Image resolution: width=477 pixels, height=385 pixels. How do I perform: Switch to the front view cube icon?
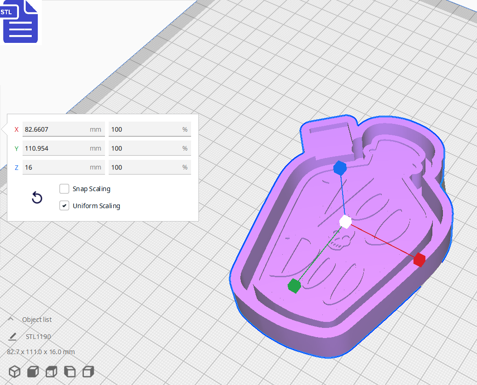(x=33, y=372)
